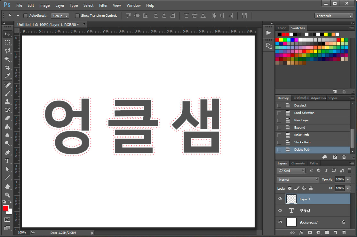
Task: Select the History Brush tool
Action: click(7, 110)
